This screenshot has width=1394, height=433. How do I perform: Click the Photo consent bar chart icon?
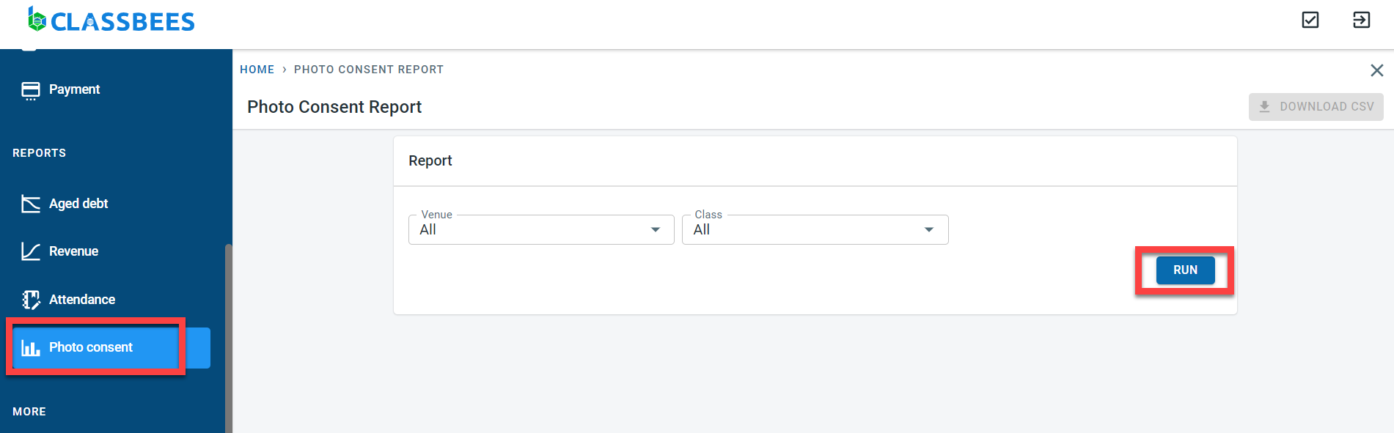click(31, 347)
